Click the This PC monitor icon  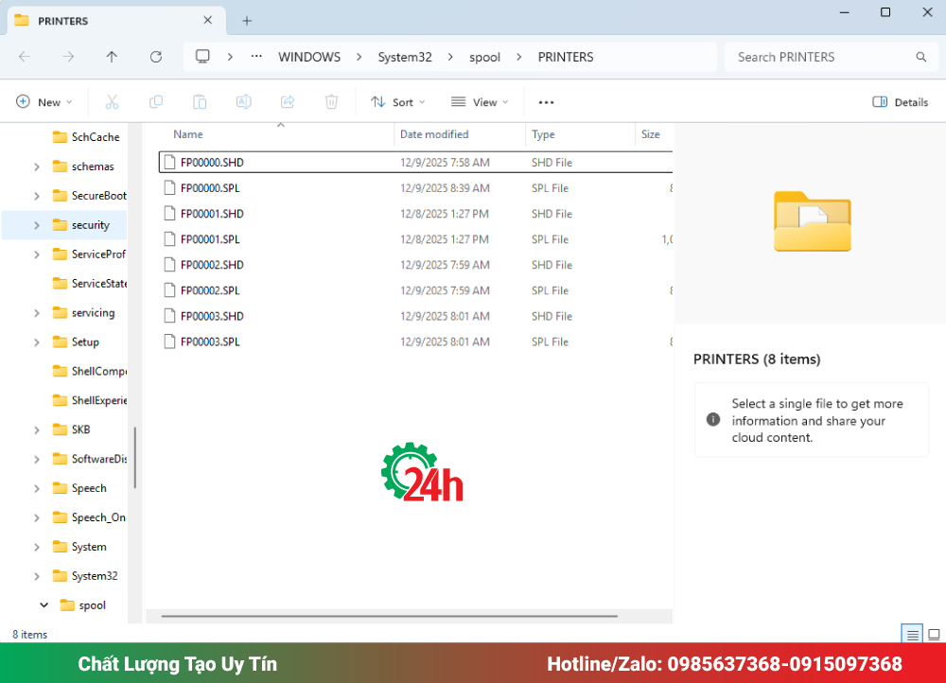202,57
